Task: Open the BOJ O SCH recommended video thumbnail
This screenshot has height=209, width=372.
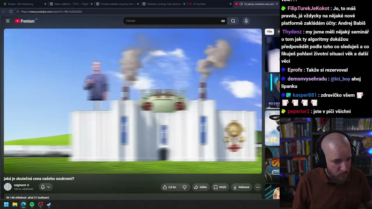Action: pos(272,91)
